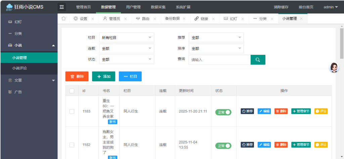Viewport: 344px width, 159px height.
Task: Close the 路由 tab
Action: click(155, 19)
